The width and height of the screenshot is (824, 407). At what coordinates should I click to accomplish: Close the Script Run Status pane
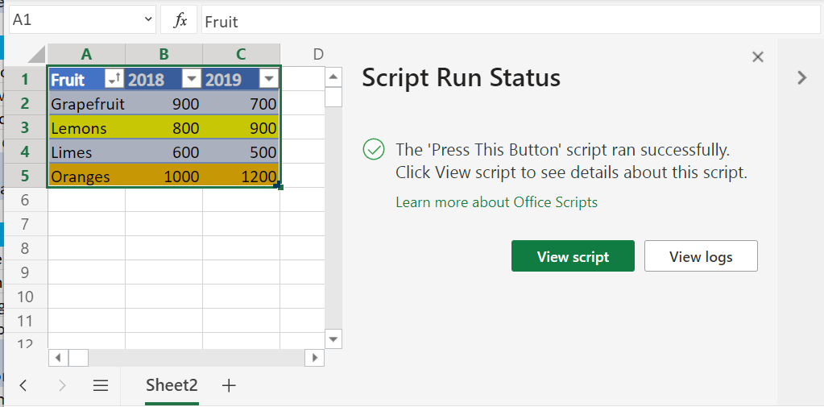pos(757,56)
